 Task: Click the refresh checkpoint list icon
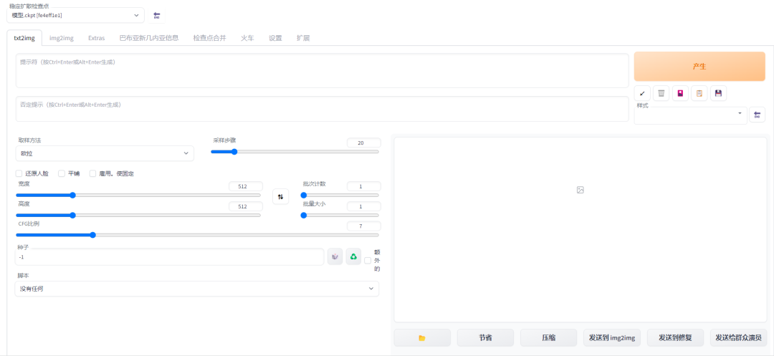(x=156, y=15)
